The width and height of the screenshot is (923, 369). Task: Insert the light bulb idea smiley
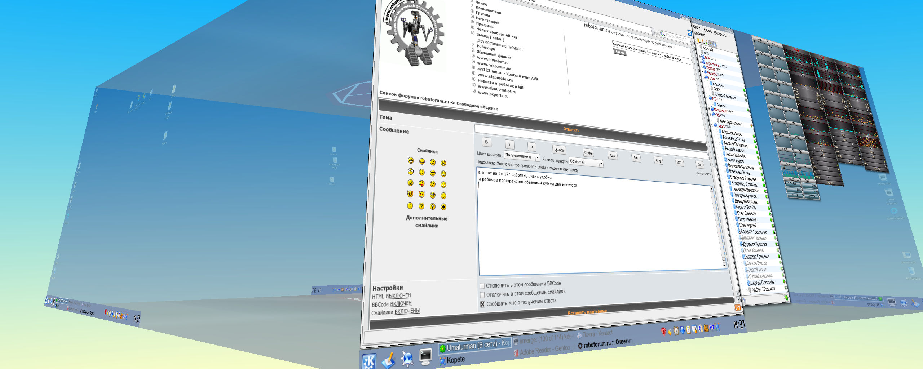coord(432,206)
